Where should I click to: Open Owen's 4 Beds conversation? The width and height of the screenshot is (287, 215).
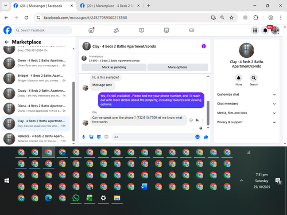click(36, 63)
